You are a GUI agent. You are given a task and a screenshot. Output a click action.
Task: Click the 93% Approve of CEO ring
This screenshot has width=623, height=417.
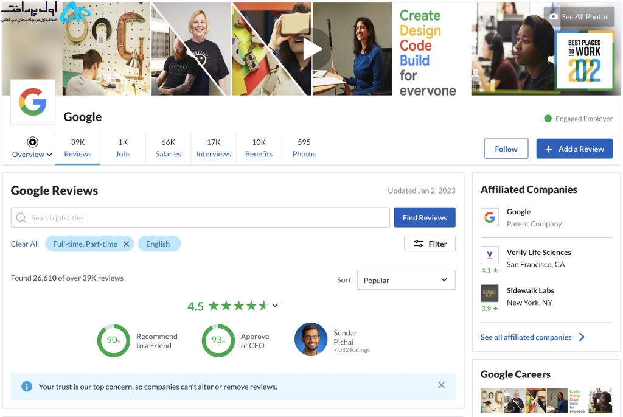pos(218,341)
